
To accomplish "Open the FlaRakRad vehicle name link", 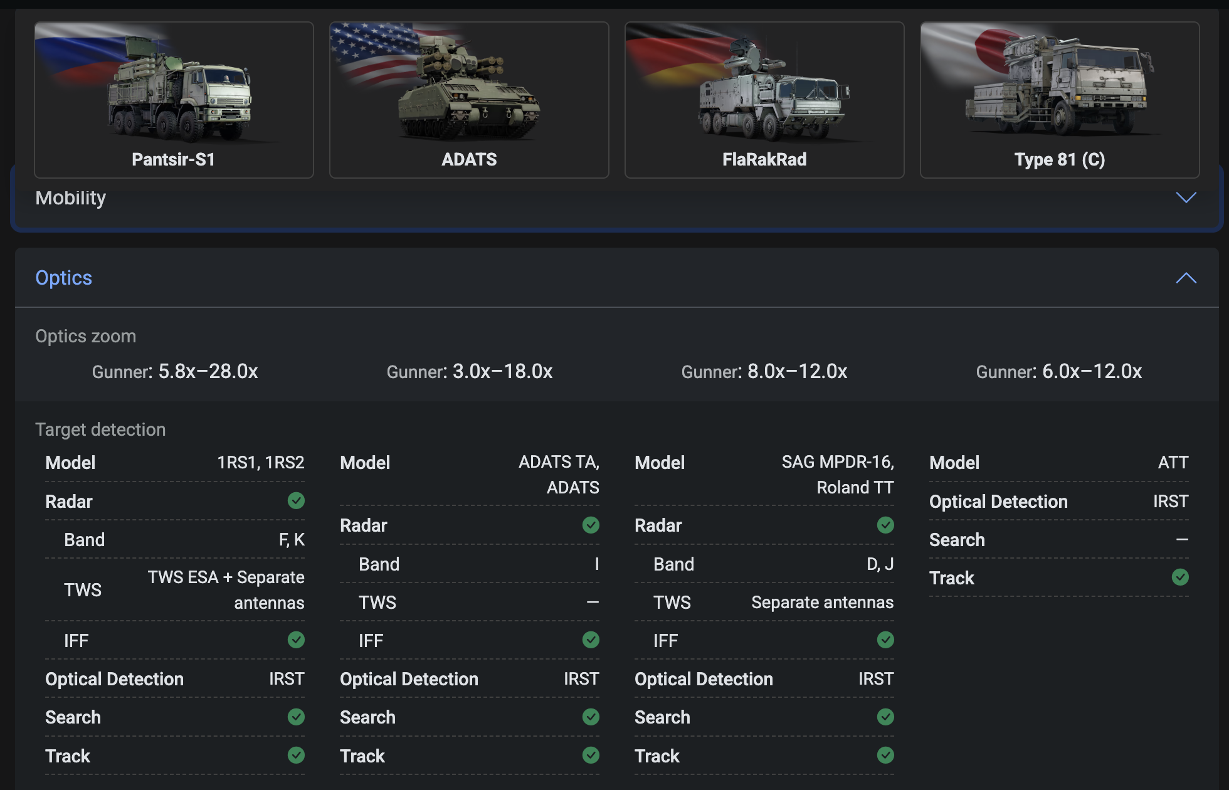I will [764, 159].
